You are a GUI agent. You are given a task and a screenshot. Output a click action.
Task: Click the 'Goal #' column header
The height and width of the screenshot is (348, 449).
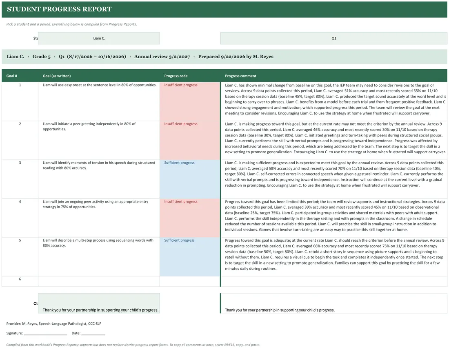(12, 76)
